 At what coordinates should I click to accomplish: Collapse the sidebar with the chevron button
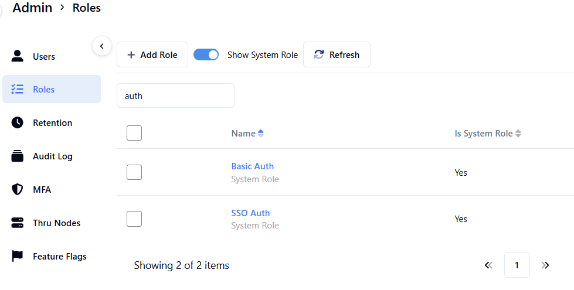tap(102, 46)
